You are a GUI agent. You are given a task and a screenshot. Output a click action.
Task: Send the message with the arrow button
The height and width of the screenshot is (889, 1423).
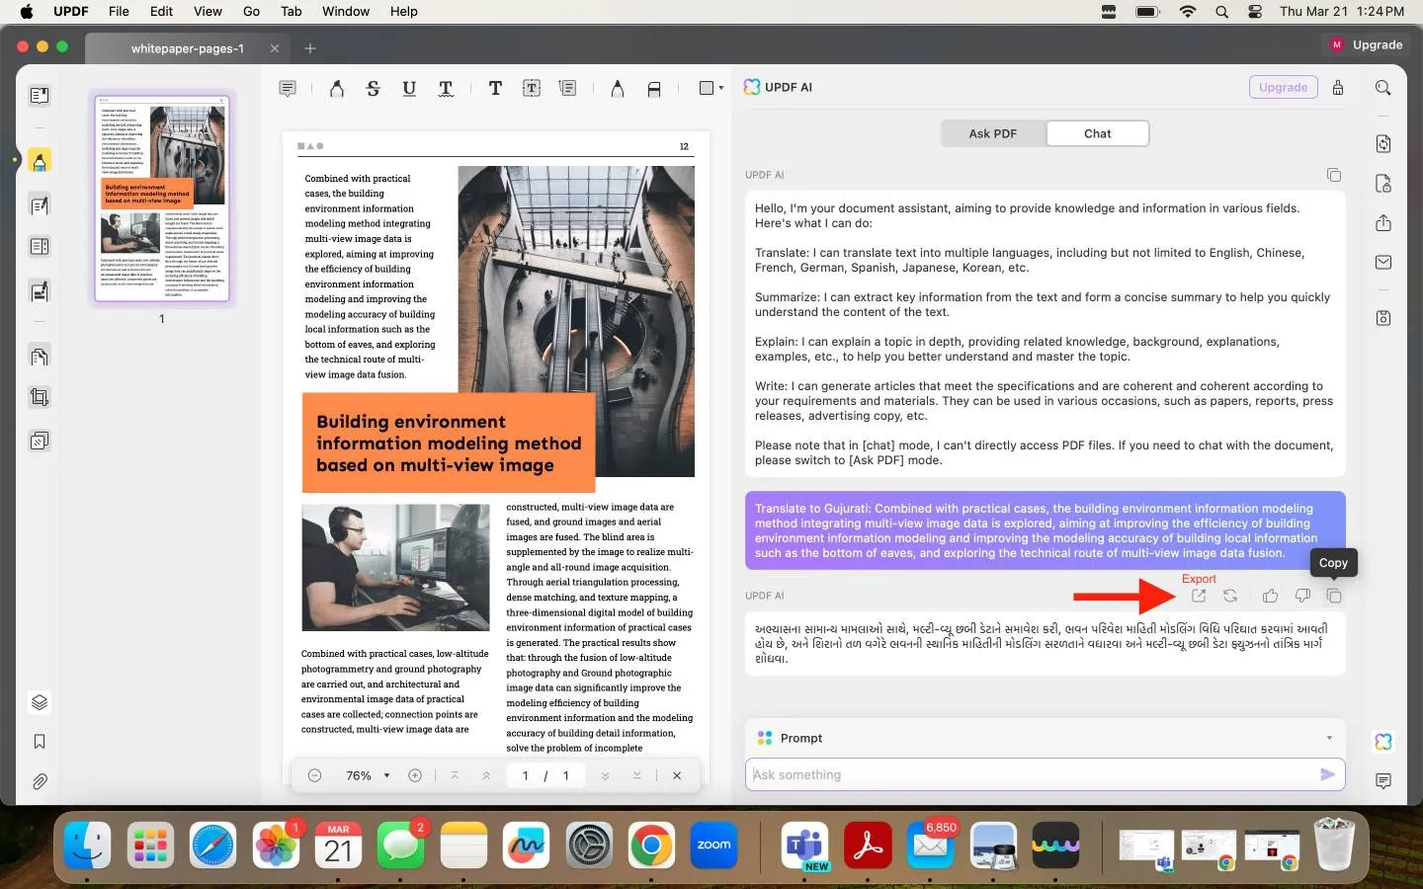pyautogui.click(x=1328, y=774)
